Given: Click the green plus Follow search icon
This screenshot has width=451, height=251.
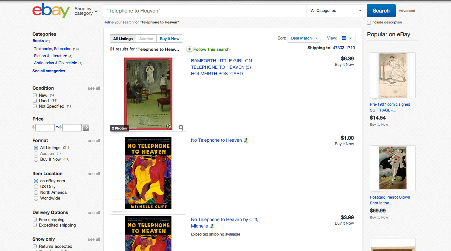Looking at the screenshot, I should (x=189, y=49).
